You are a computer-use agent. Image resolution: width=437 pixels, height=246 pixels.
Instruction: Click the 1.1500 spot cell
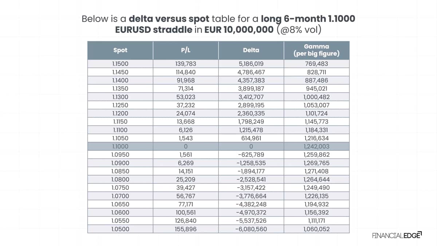click(x=120, y=64)
